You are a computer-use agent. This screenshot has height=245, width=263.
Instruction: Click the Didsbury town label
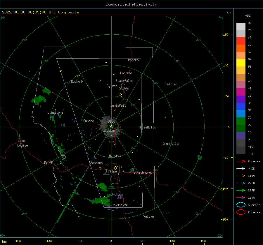click(110, 131)
